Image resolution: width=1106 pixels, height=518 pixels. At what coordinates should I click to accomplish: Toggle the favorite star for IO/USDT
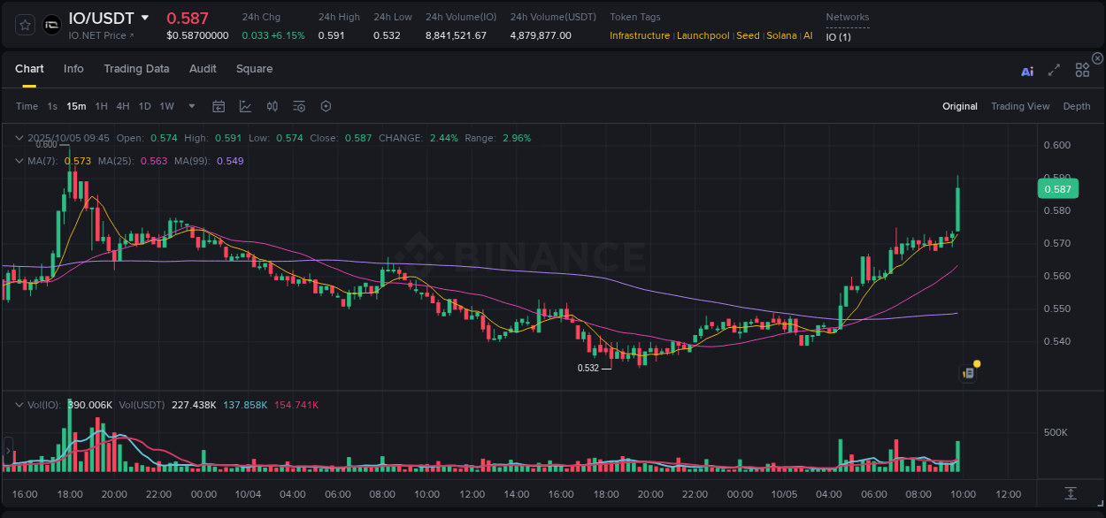[x=24, y=24]
